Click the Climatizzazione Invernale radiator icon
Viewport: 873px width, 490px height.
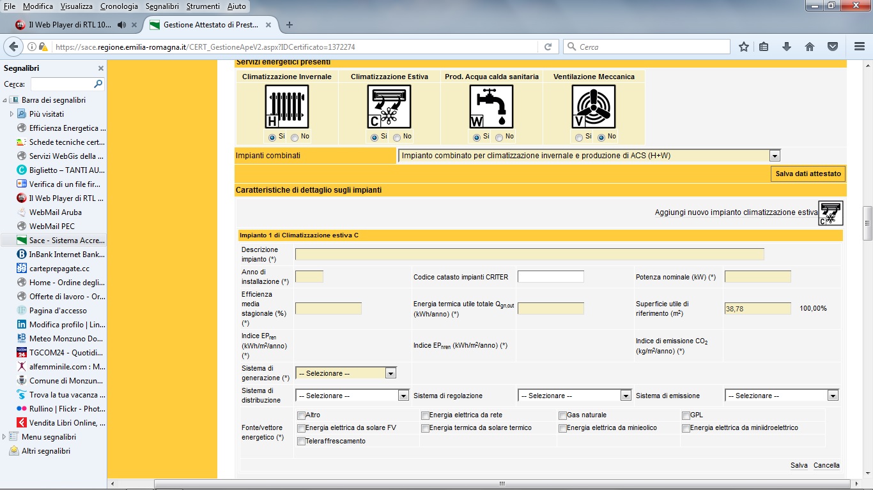286,107
